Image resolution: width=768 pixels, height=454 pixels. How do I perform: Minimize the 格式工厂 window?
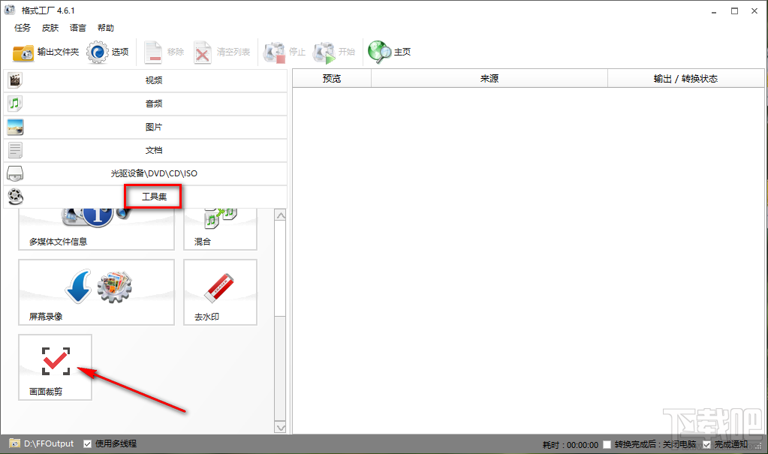[714, 11]
